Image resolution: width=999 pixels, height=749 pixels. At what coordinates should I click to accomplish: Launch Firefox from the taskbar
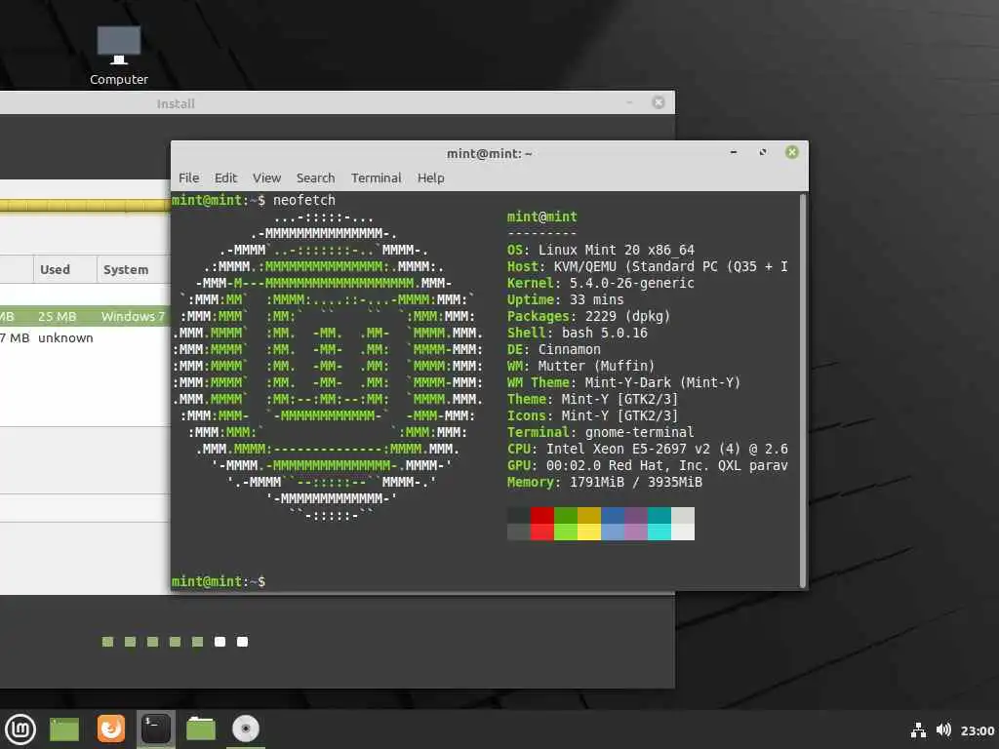[x=111, y=729]
